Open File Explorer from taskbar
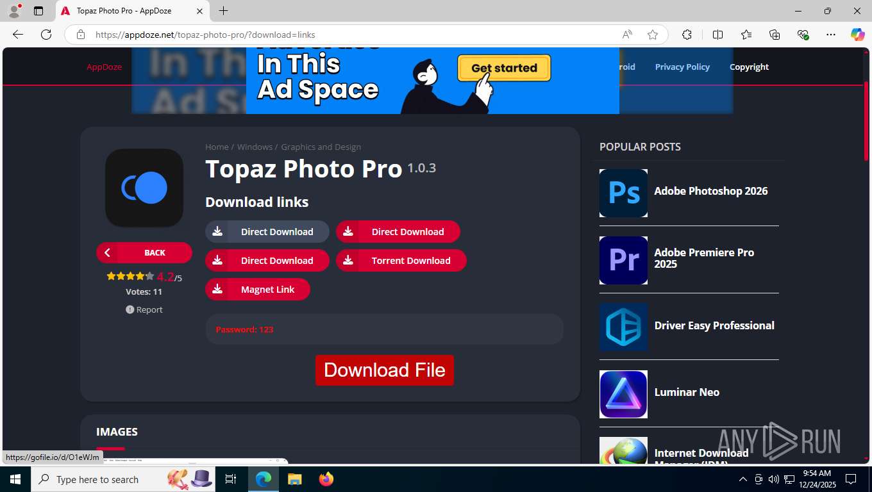Viewport: 872px width, 492px height. (x=294, y=479)
